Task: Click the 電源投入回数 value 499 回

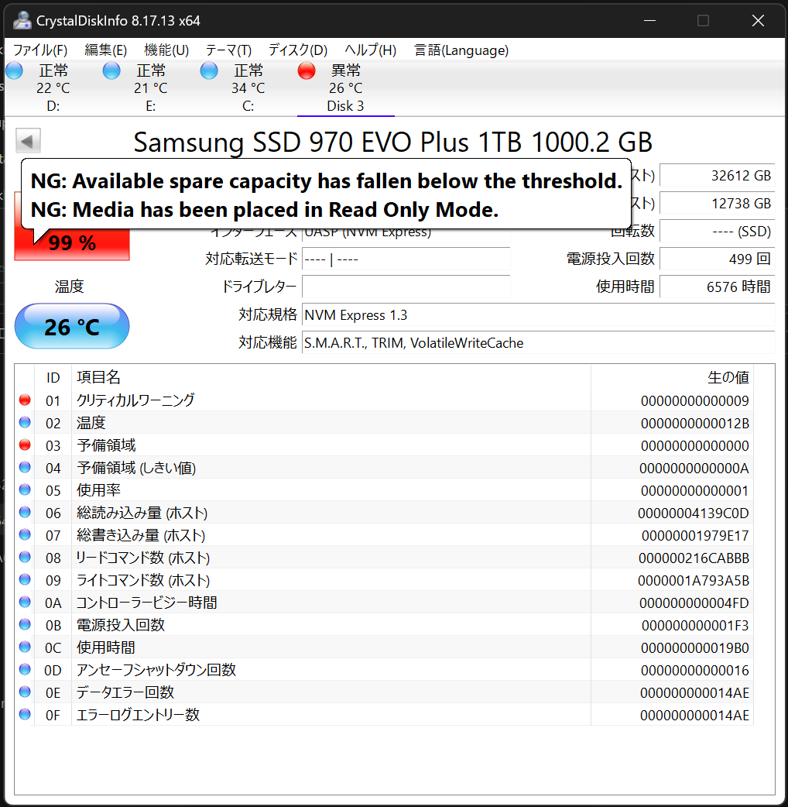Action: click(x=718, y=259)
